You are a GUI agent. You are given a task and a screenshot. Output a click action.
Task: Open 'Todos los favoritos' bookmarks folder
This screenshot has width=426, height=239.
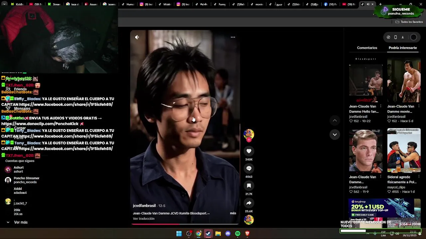pyautogui.click(x=409, y=22)
